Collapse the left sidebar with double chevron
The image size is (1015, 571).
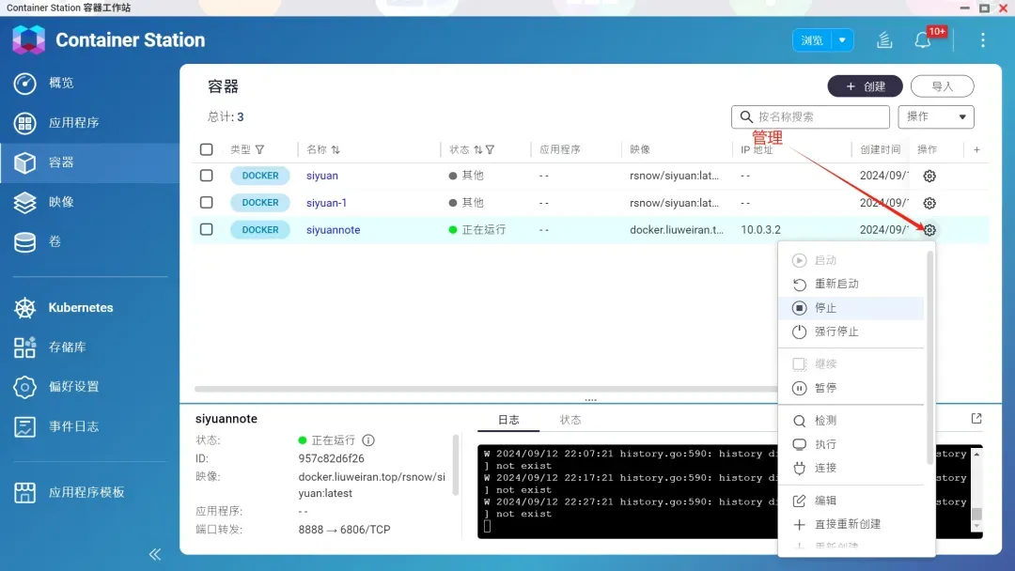coord(155,554)
